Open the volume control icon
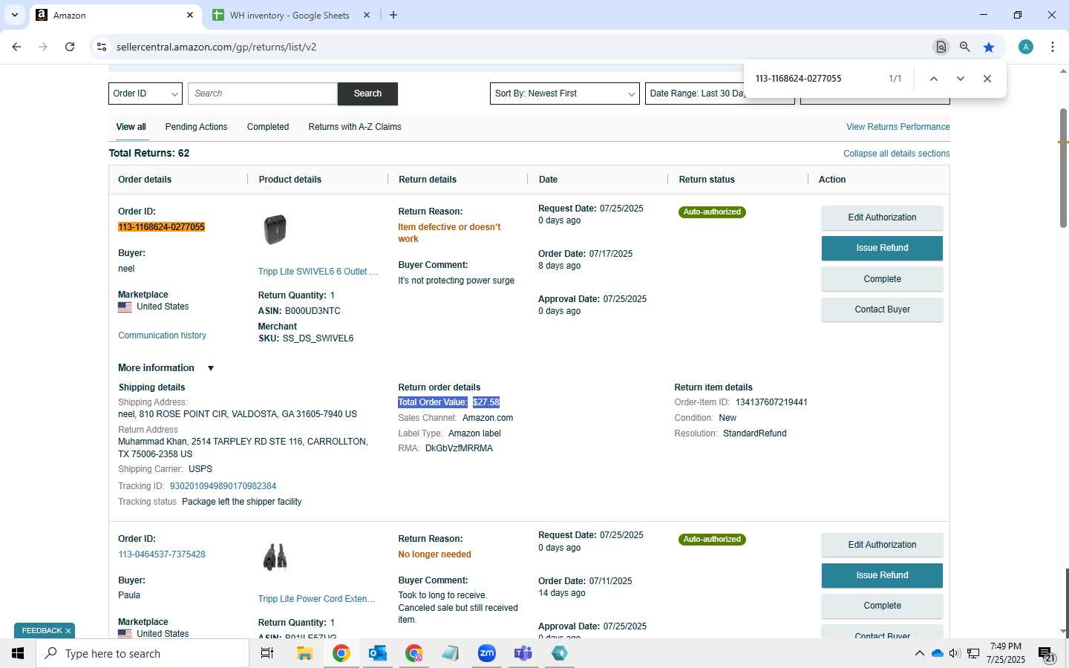 955,653
